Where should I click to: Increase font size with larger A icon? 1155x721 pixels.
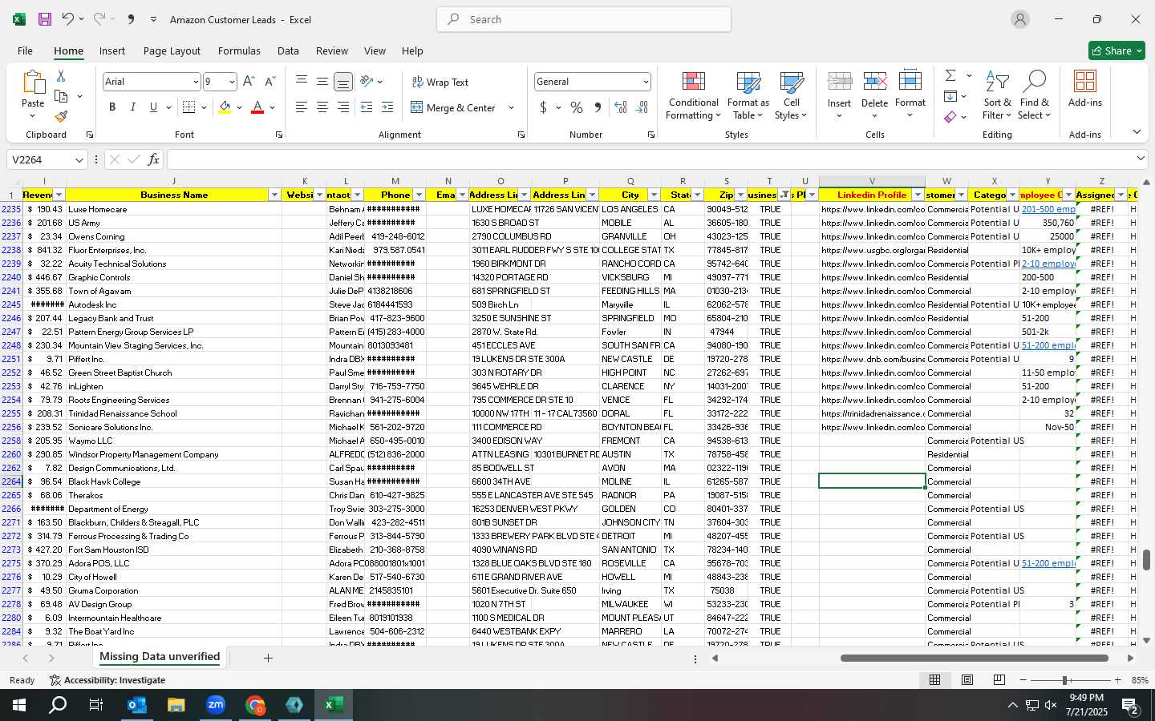pos(249,82)
